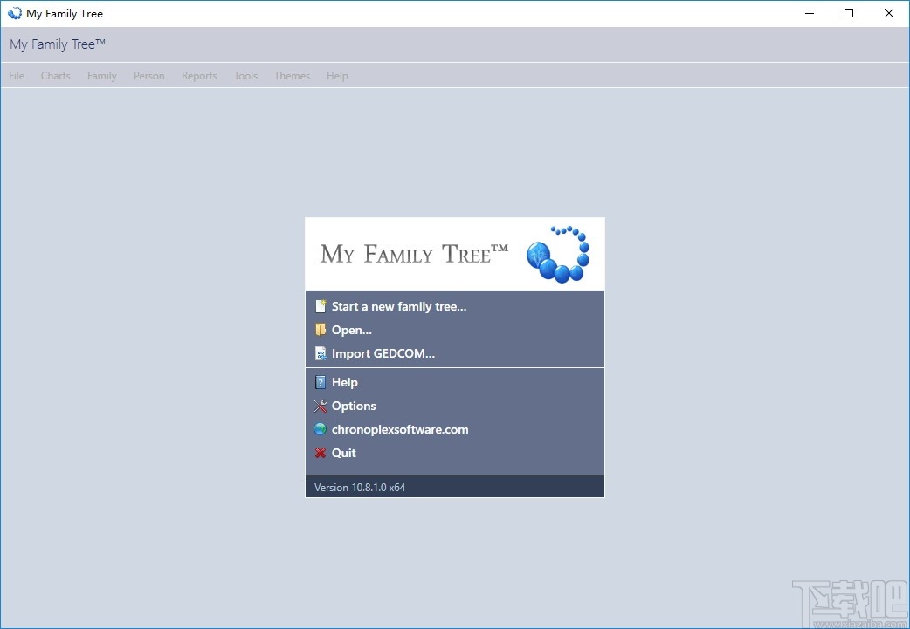Click the globe icon beside chronoplexsoftware.com

click(x=321, y=429)
